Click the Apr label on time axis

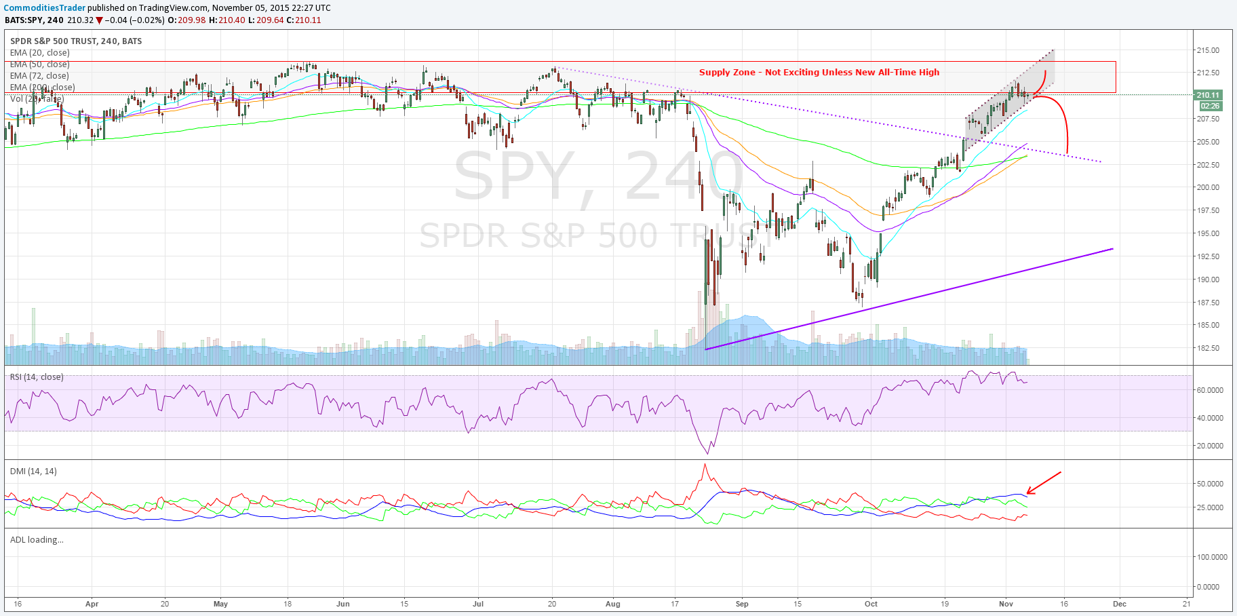pos(92,604)
